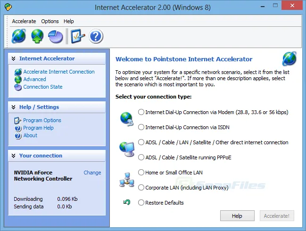Click the icon beside Program Options
Viewport: 306px width, 231px height.
[x=17, y=120]
